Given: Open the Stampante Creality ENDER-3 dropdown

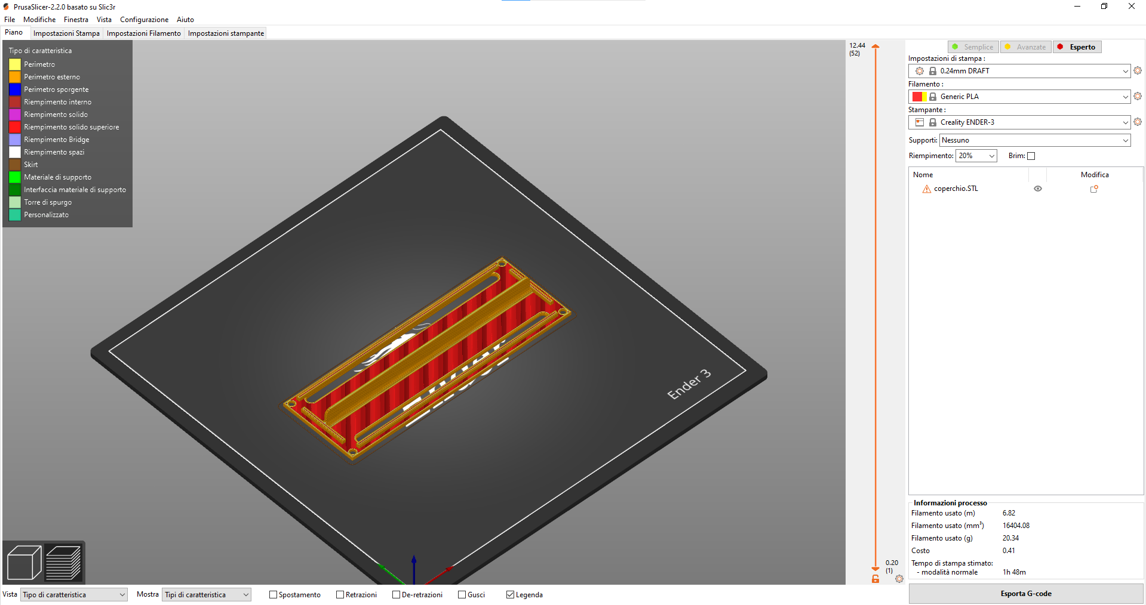Looking at the screenshot, I should point(1019,122).
